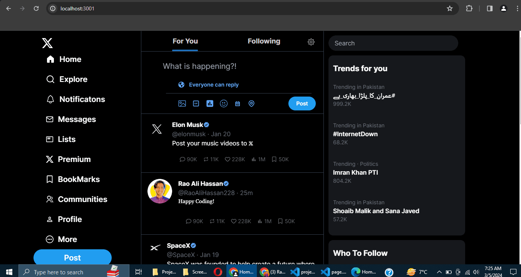The width and height of the screenshot is (521, 277).
Task: Select the For You tab
Action: [x=185, y=41]
